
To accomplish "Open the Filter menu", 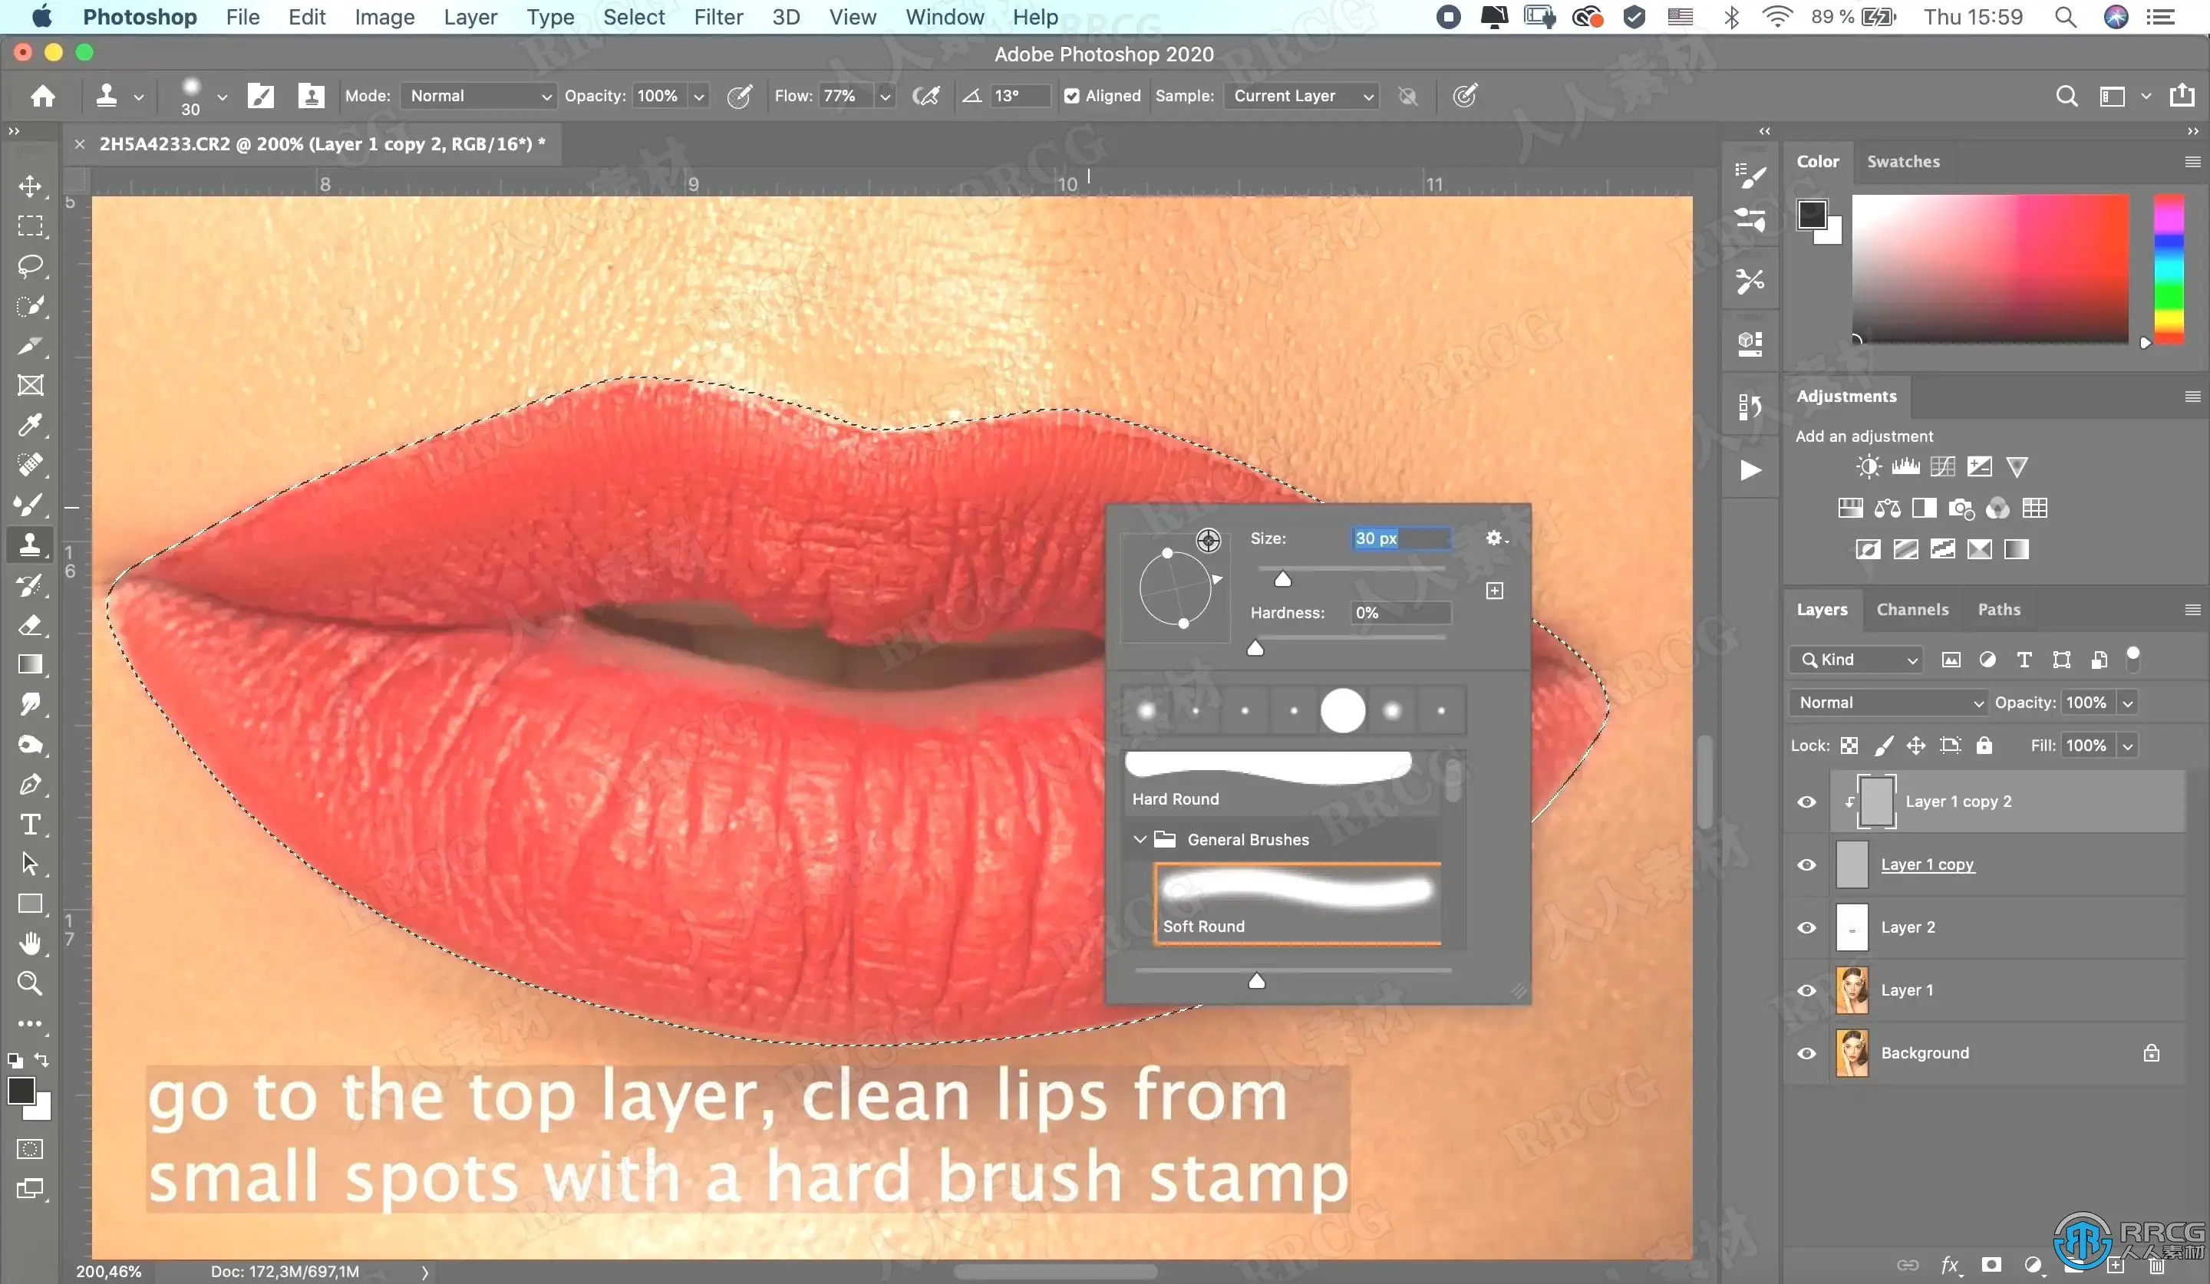I will pos(717,18).
